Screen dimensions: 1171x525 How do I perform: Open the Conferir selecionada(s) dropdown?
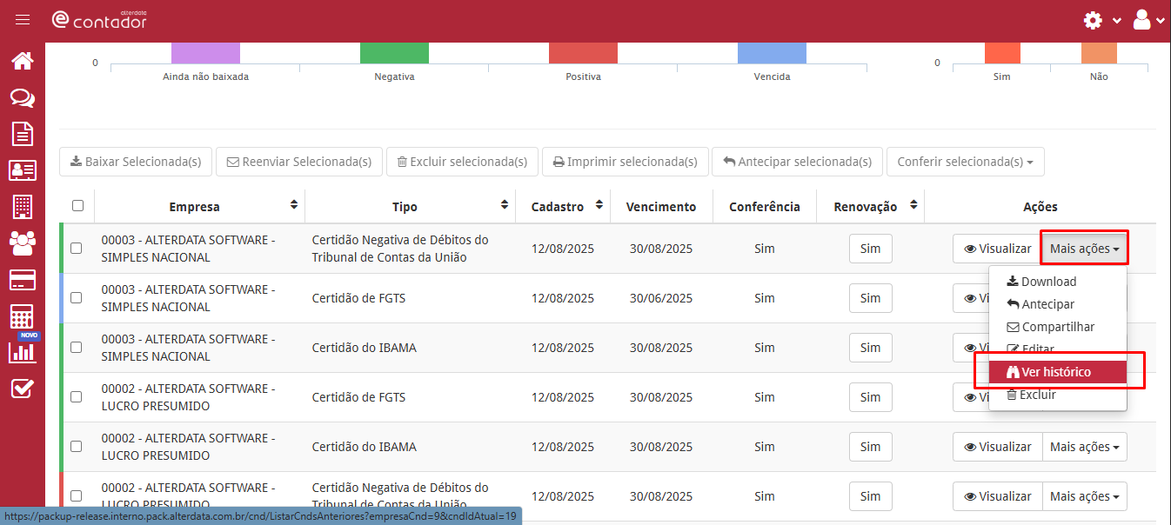tap(966, 162)
